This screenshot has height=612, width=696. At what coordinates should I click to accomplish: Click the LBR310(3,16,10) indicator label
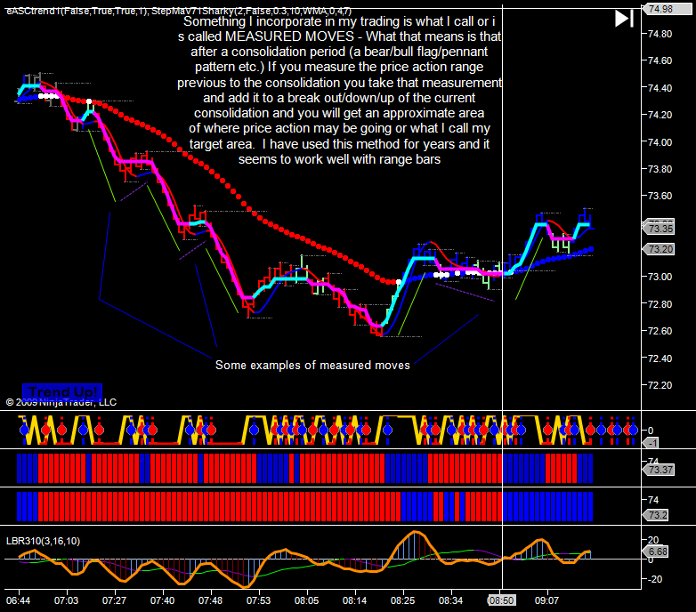click(x=43, y=541)
